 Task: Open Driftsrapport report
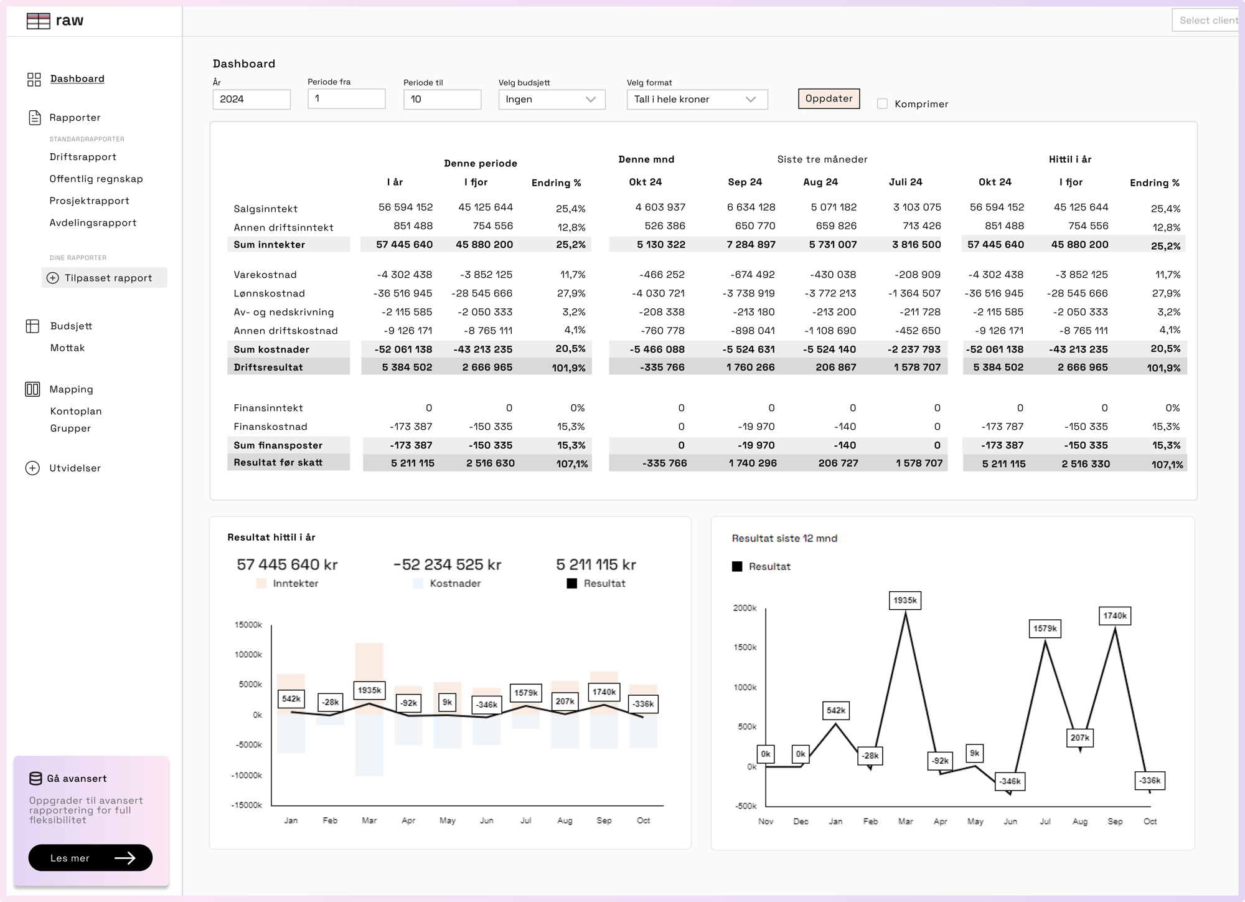83,157
